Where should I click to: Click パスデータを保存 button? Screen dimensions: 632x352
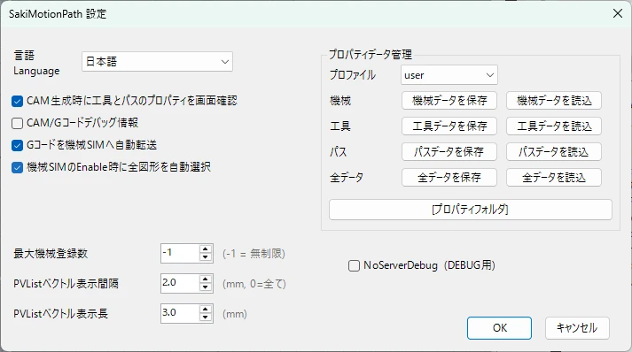(x=449, y=151)
